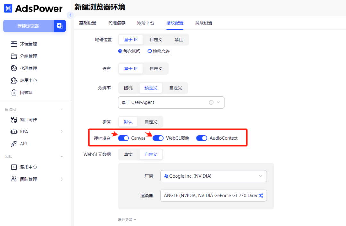Click the 回收站 trash icon

point(14,93)
